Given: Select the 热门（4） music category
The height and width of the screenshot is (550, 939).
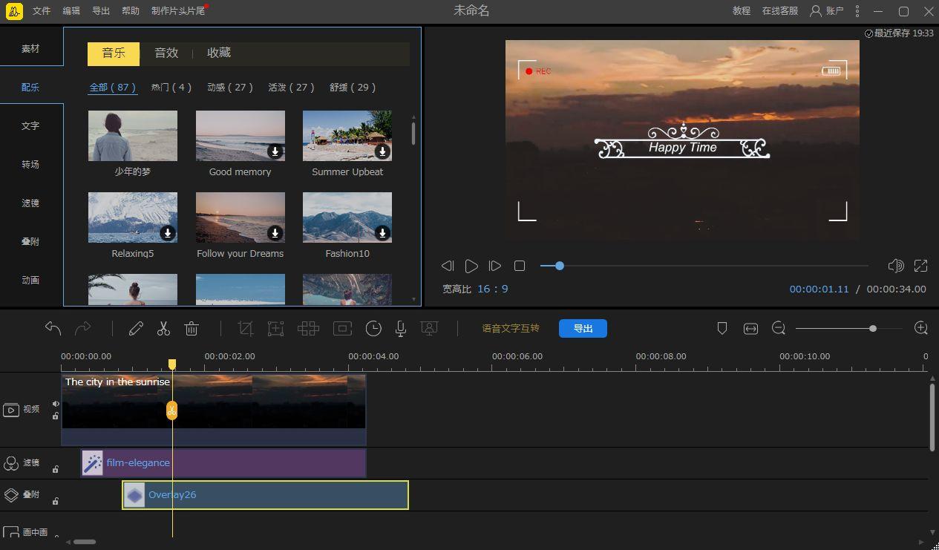Looking at the screenshot, I should [x=171, y=87].
